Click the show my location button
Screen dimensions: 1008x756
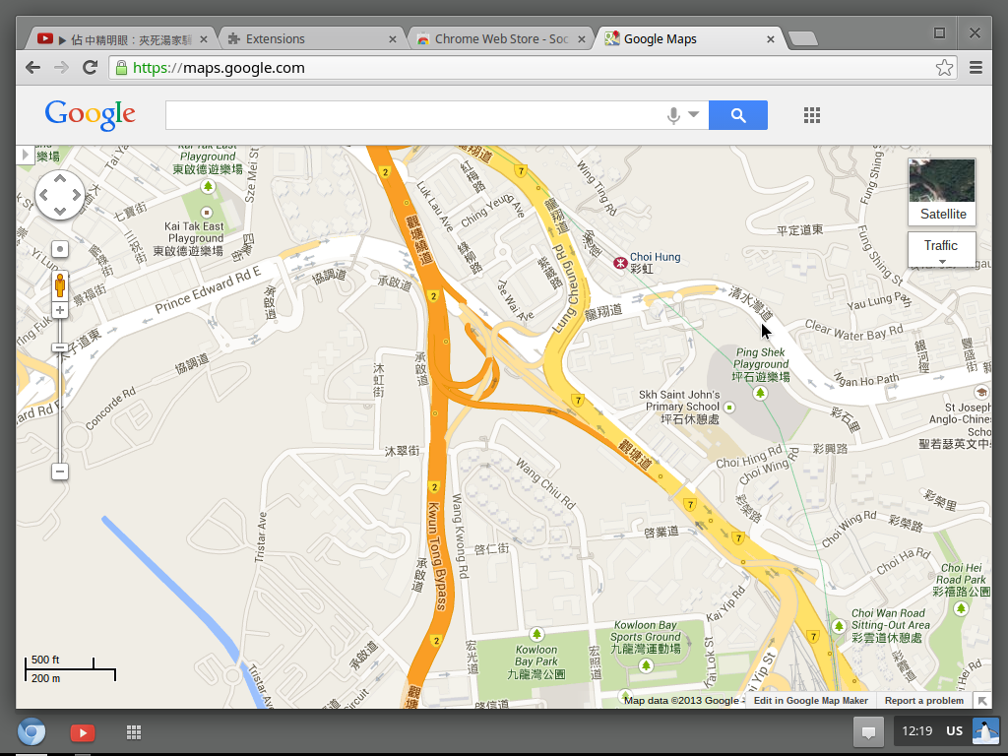point(59,250)
